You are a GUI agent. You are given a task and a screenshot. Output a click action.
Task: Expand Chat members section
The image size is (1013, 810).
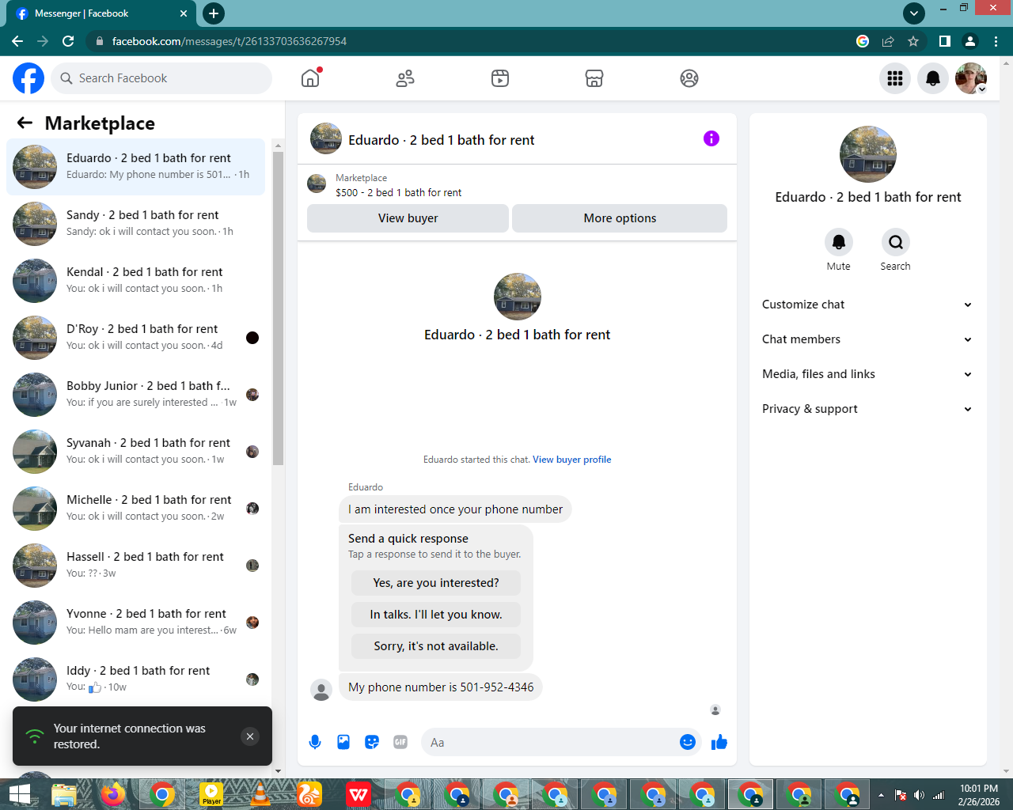coord(867,339)
